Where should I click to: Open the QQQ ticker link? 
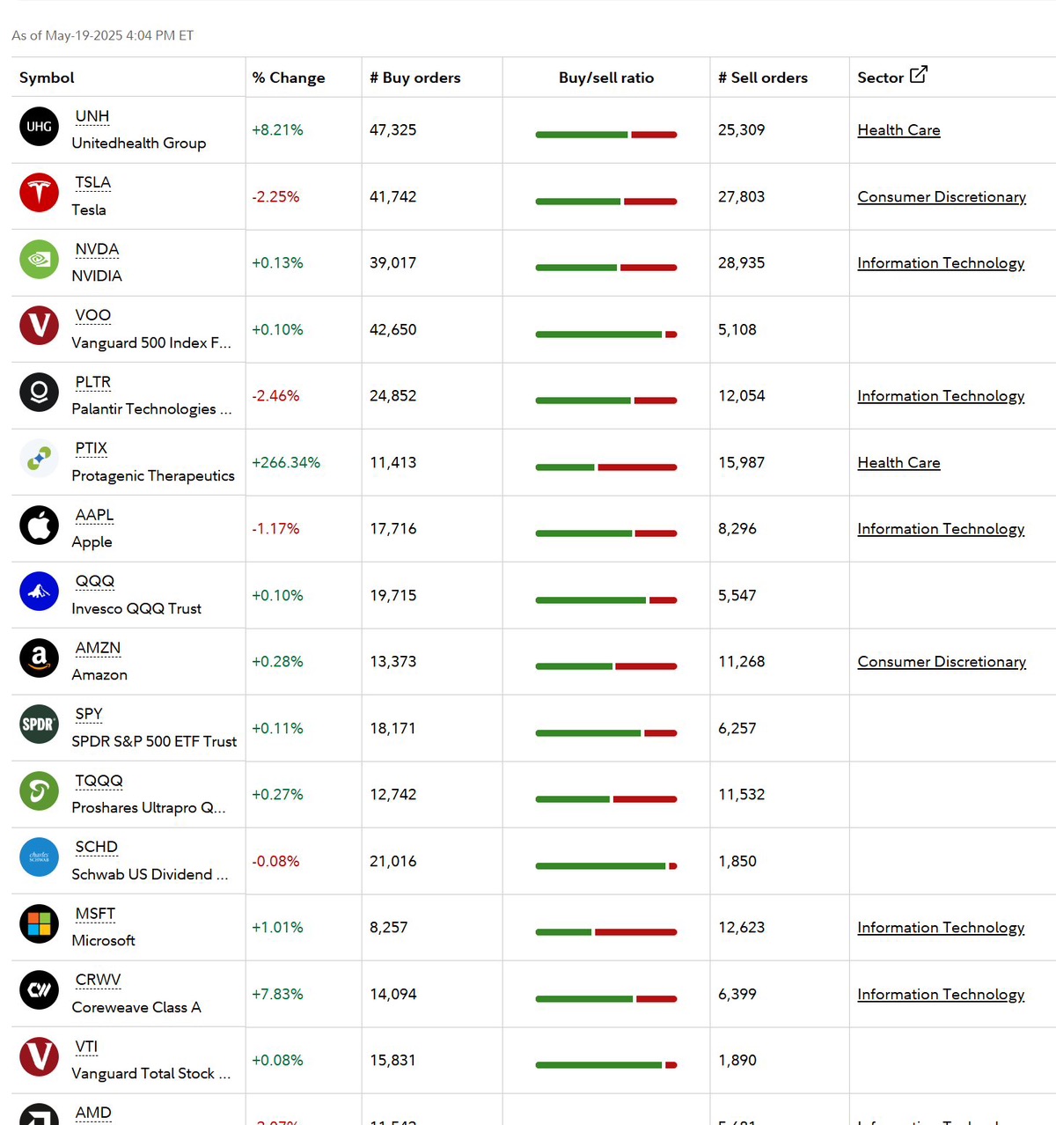95,581
